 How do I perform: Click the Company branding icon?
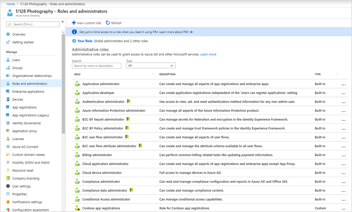(8, 178)
